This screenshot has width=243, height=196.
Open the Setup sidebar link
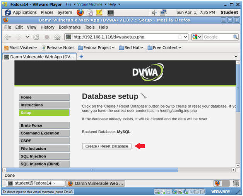click(44, 113)
